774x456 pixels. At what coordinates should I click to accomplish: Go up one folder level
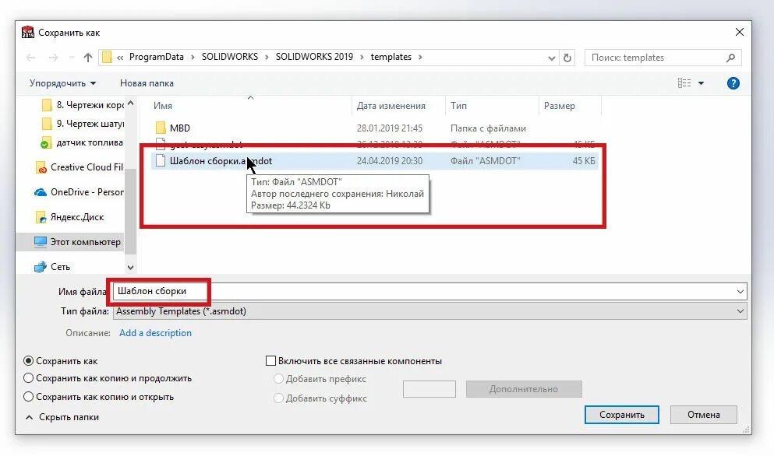click(88, 58)
